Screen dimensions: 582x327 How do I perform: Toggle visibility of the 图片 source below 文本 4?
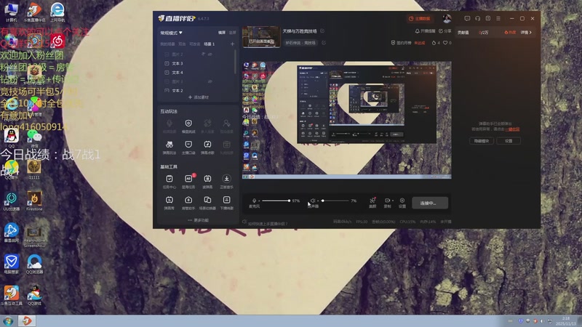(210, 81)
